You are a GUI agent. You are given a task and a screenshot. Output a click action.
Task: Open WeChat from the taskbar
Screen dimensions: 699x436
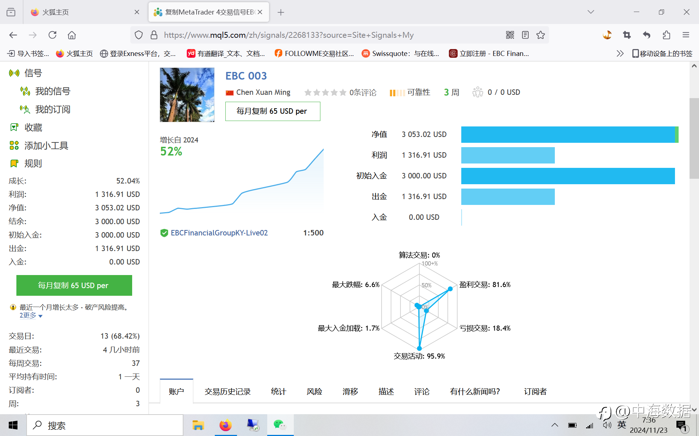click(280, 425)
